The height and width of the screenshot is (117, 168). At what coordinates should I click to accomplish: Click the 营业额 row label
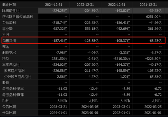[x=8, y=29]
